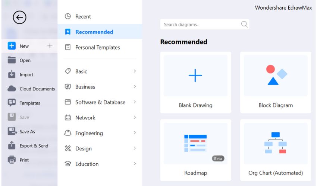The width and height of the screenshot is (317, 186).
Task: Click the Print printer icon
Action: (12, 160)
